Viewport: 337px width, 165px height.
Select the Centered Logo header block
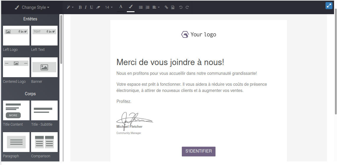tap(16, 67)
